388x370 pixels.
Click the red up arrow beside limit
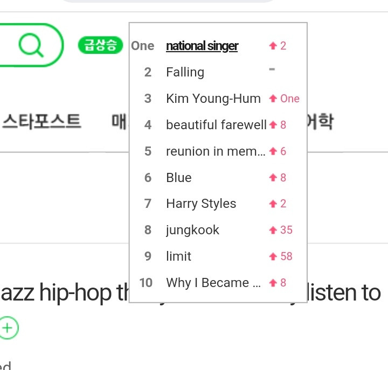tap(273, 256)
